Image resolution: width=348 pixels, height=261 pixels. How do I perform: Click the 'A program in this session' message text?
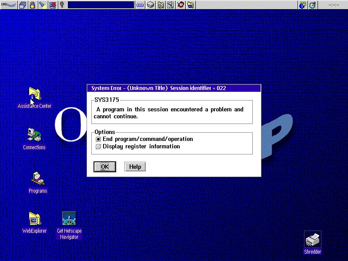pos(168,113)
